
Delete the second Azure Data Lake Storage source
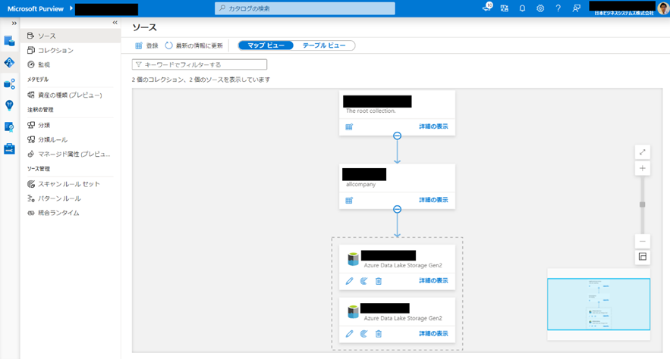[379, 334]
